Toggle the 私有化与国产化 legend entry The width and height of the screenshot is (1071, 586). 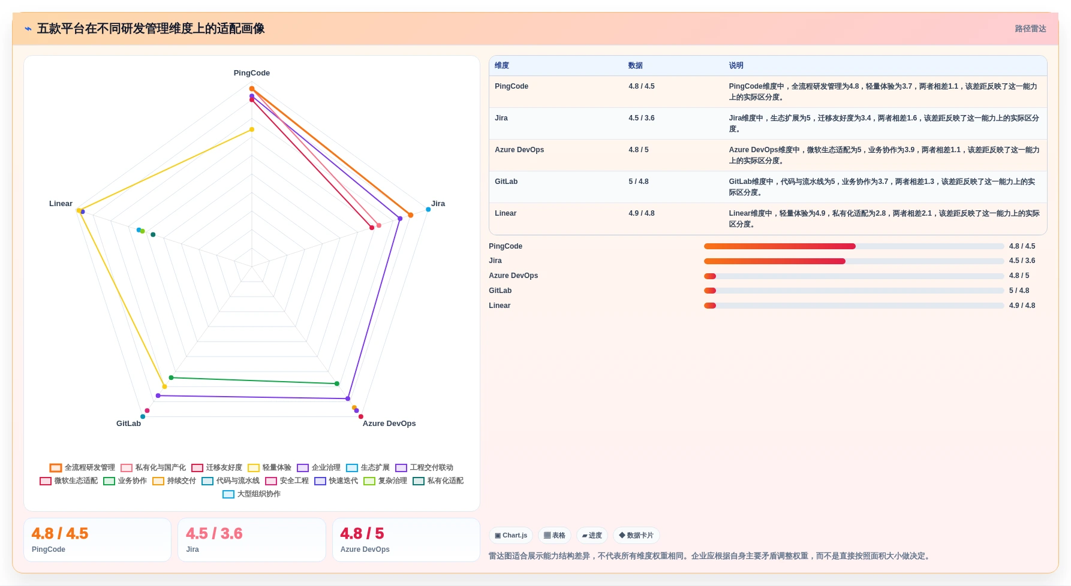153,467
